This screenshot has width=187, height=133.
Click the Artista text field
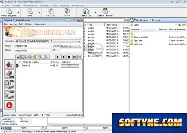point(32,46)
